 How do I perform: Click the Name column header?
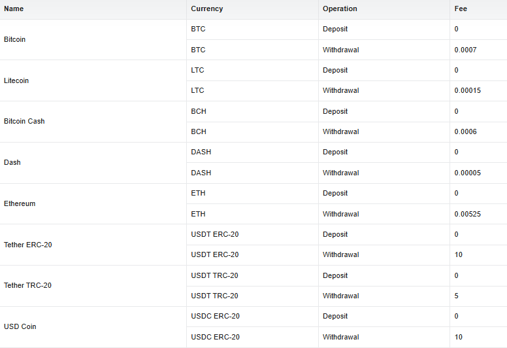click(x=14, y=9)
